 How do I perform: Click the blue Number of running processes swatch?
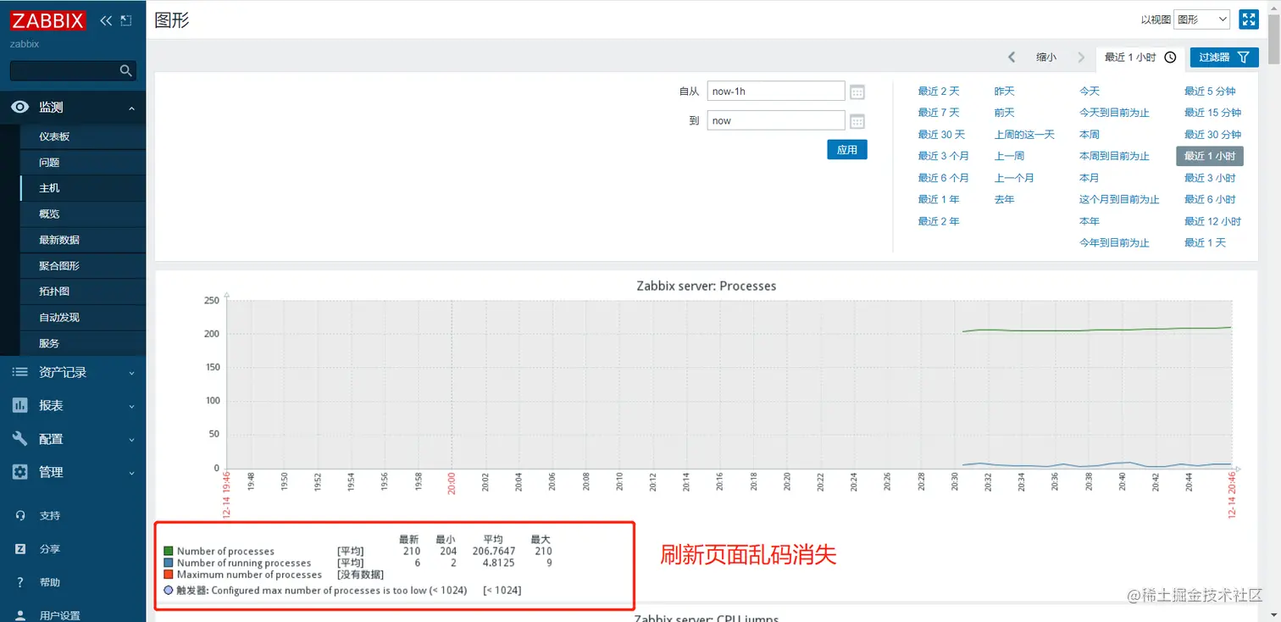pos(168,563)
